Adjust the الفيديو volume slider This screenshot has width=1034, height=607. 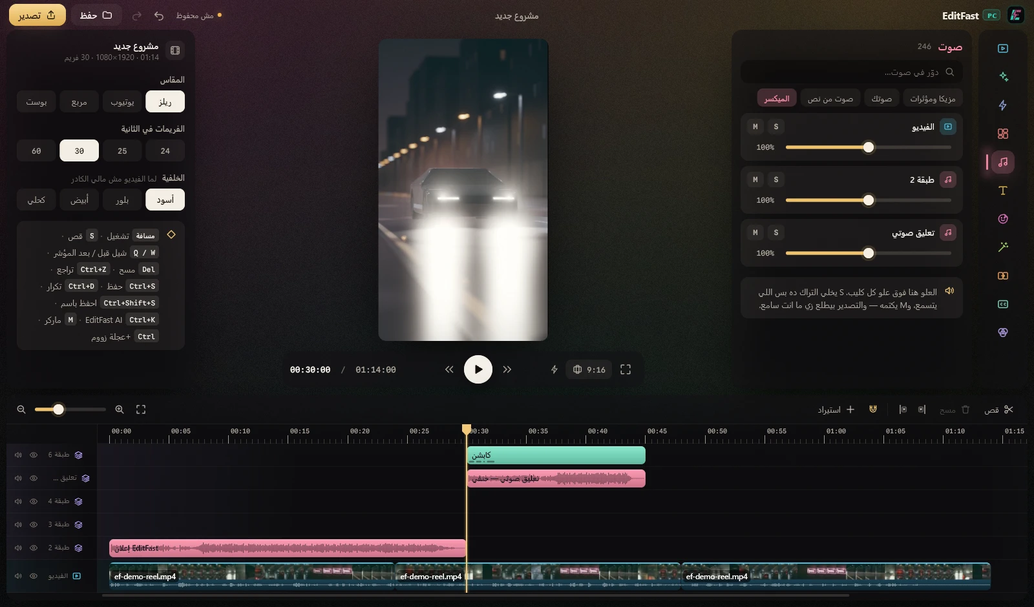[868, 147]
